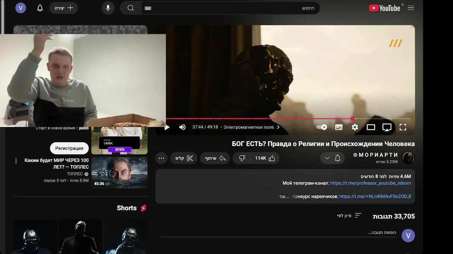This screenshot has width=453, height=254.
Task: Mute the video with speaker icon
Action: 182,127
